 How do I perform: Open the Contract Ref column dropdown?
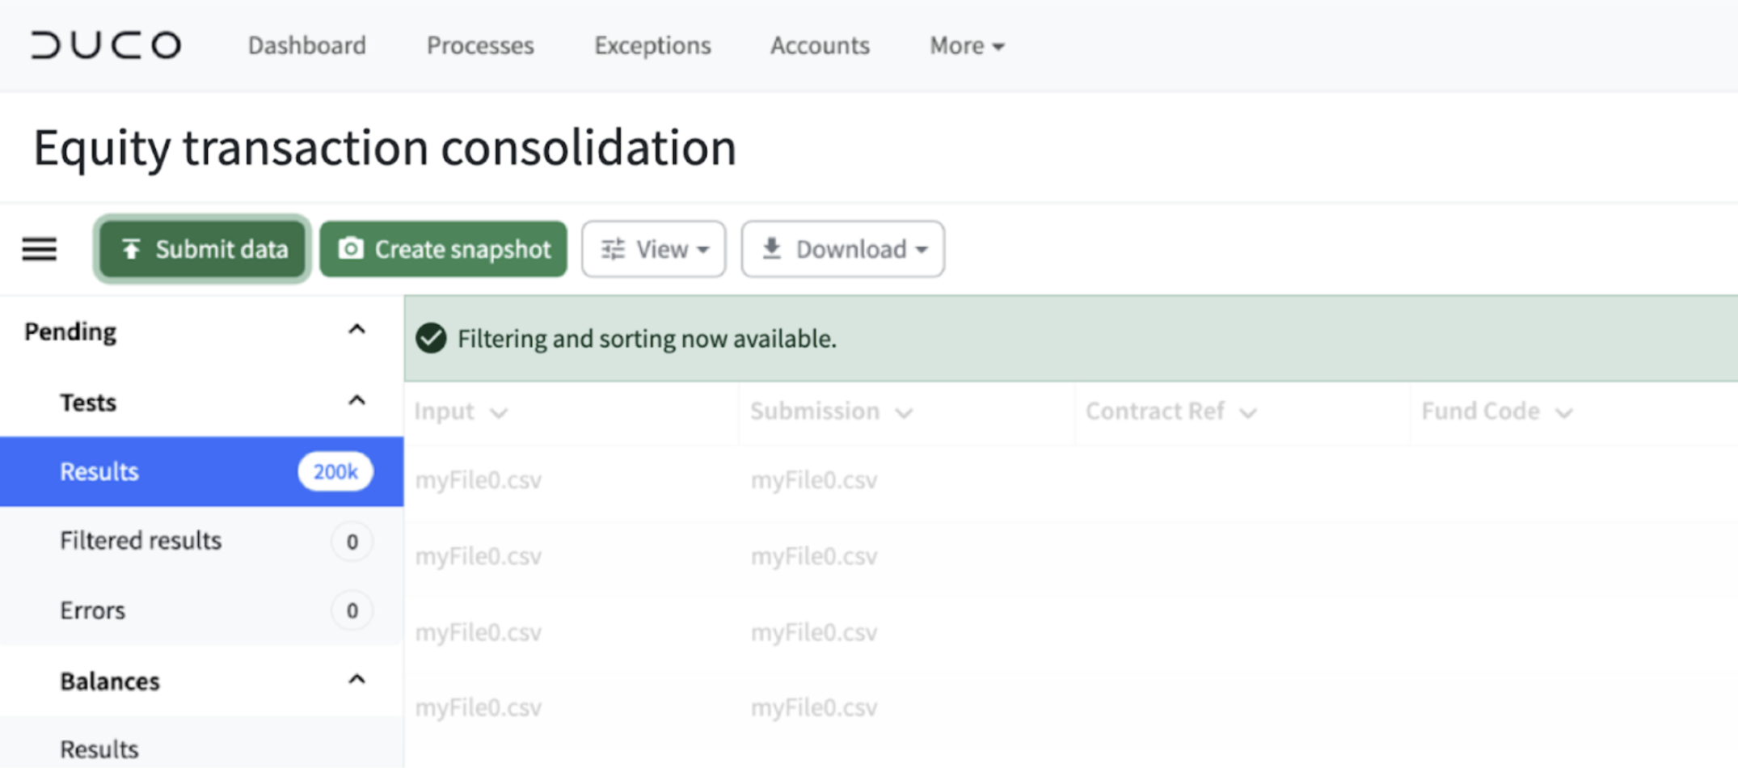pos(1248,413)
